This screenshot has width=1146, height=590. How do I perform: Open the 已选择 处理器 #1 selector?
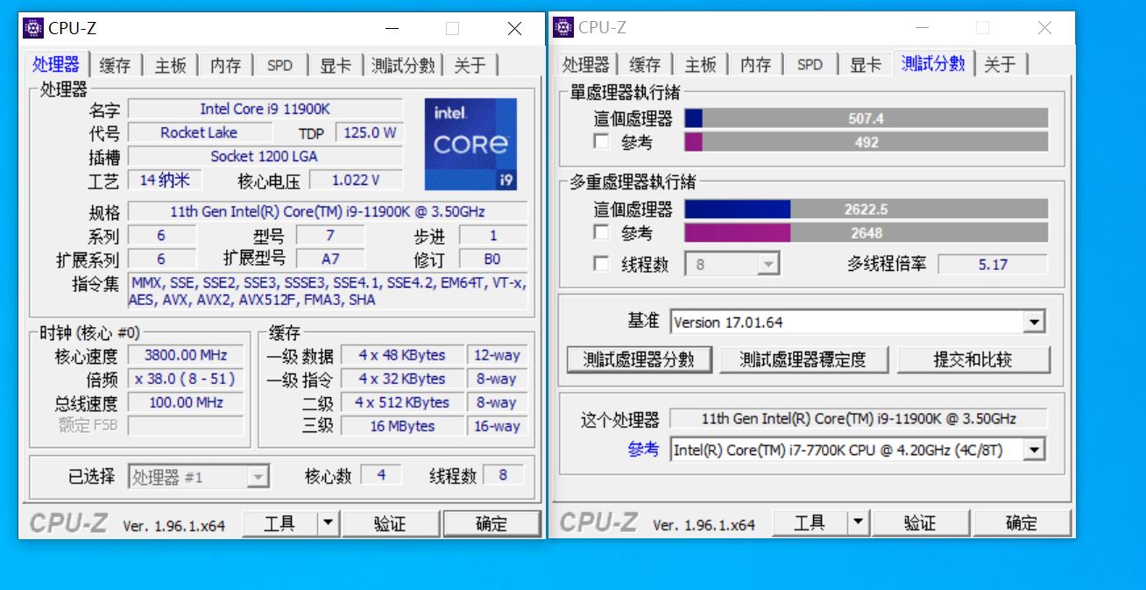257,475
